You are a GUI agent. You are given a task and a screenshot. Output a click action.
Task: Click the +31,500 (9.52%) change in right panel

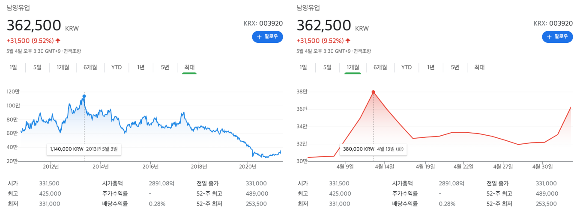[x=320, y=41]
